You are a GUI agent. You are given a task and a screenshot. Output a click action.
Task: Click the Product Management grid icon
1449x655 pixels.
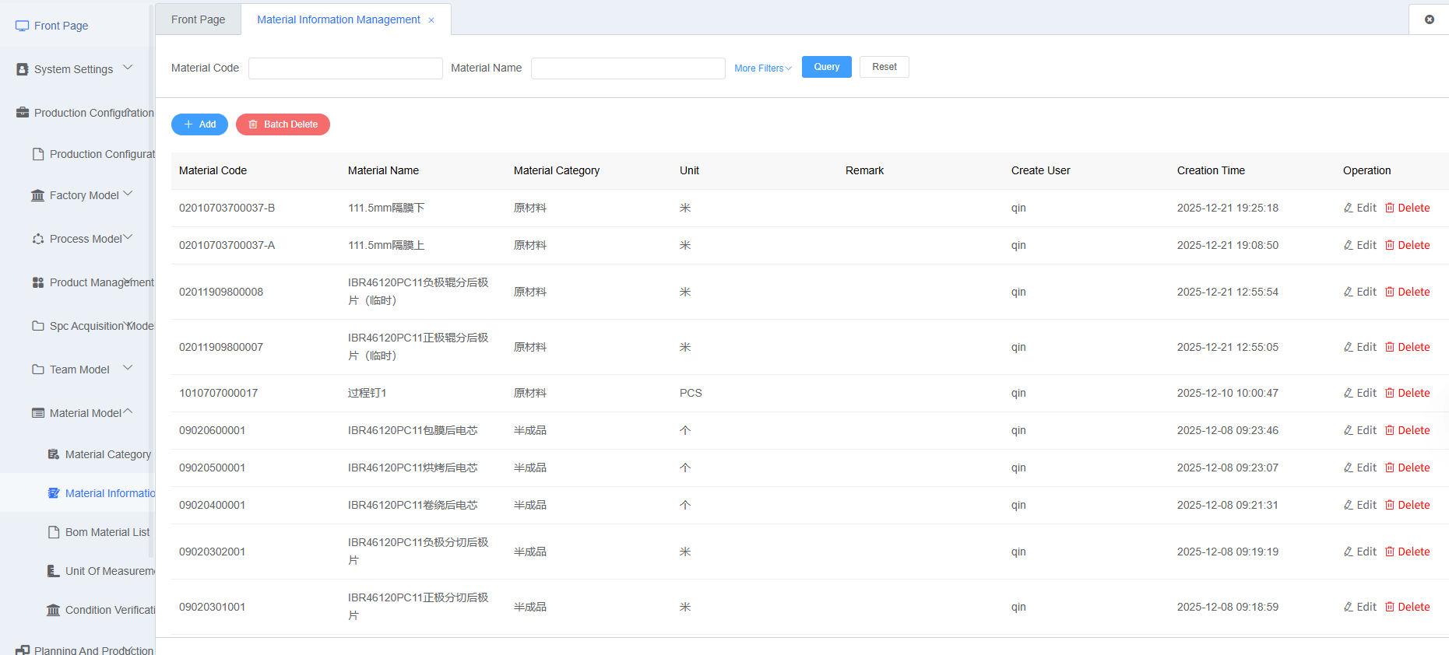37,282
